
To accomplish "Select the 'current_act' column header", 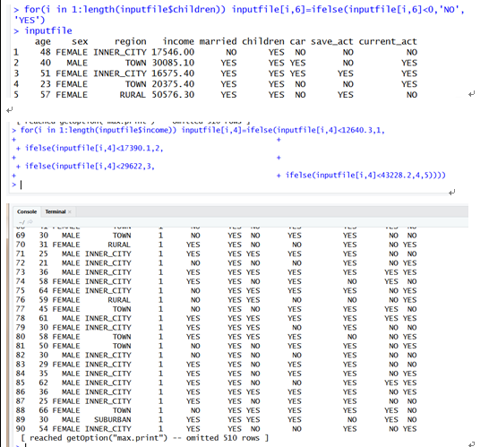I will 388,41.
